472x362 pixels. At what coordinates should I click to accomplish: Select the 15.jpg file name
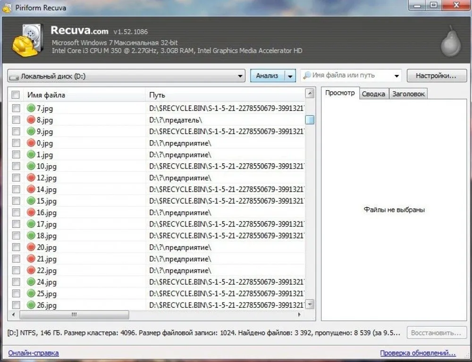point(46,201)
